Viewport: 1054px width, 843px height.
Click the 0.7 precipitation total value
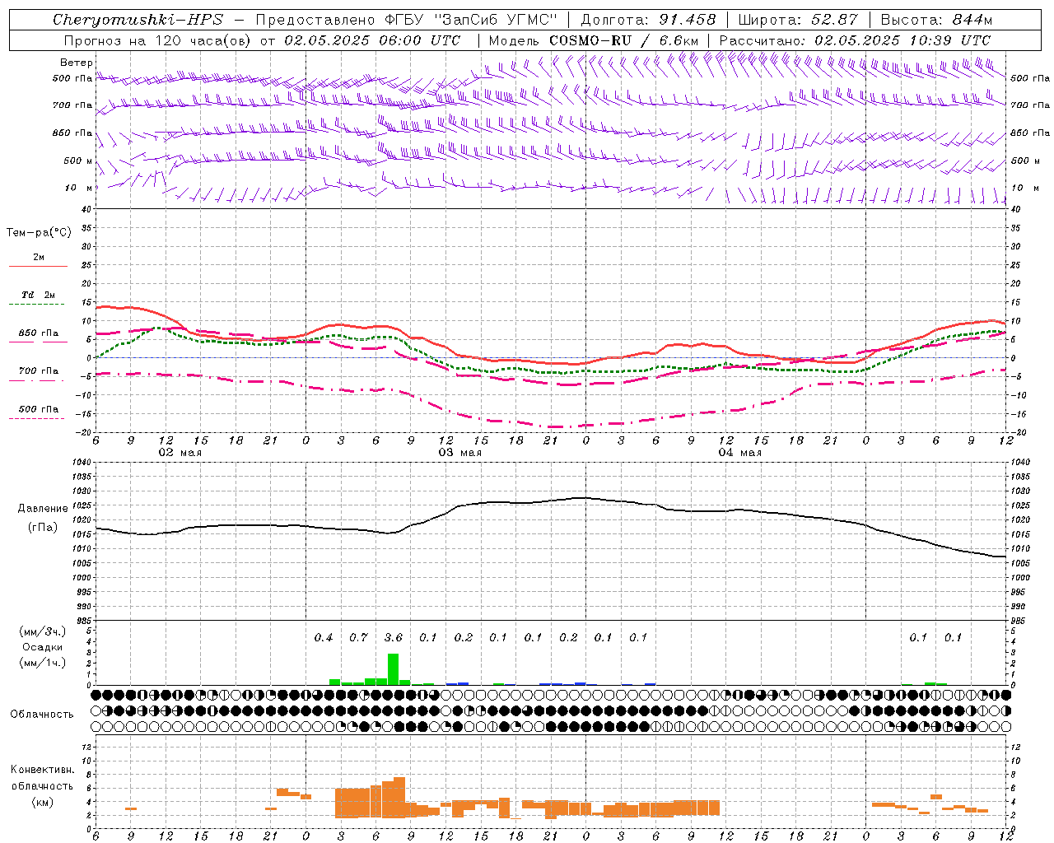(358, 637)
